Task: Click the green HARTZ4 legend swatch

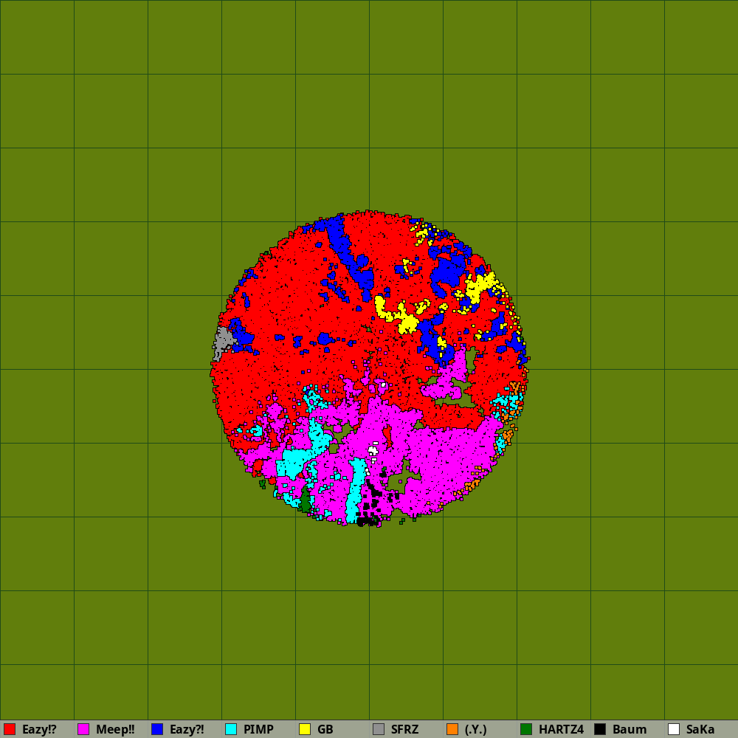Action: coord(526,729)
